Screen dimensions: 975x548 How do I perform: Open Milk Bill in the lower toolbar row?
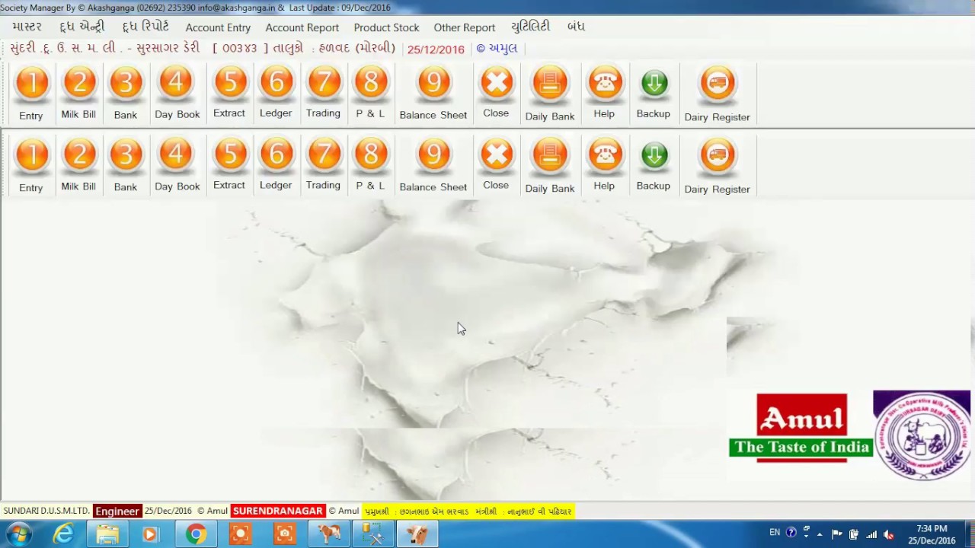(78, 165)
